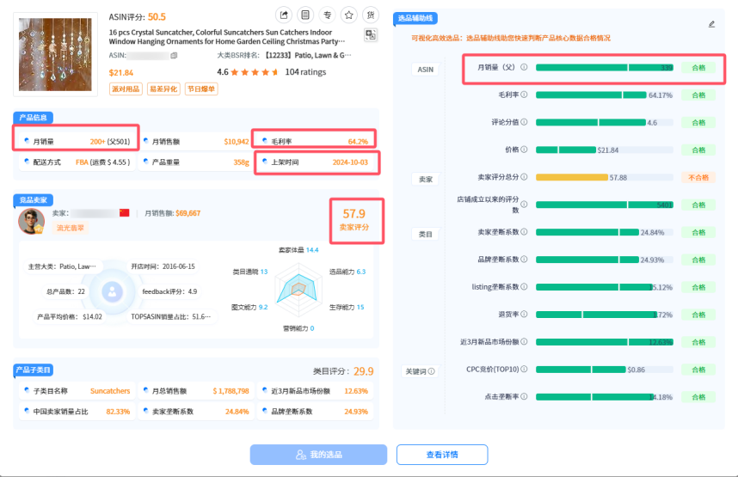This screenshot has width=738, height=477.
Task: Click the China flag next to seller name
Action: (x=124, y=213)
